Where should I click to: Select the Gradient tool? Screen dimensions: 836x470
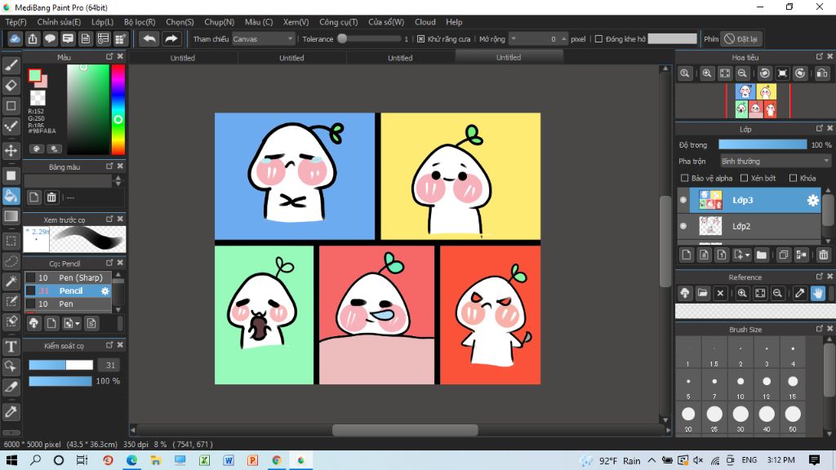tap(11, 215)
